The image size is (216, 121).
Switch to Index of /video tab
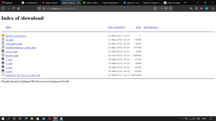click(172, 3)
